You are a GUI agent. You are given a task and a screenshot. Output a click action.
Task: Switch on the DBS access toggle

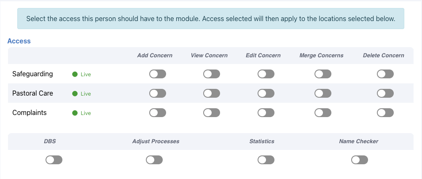54,160
